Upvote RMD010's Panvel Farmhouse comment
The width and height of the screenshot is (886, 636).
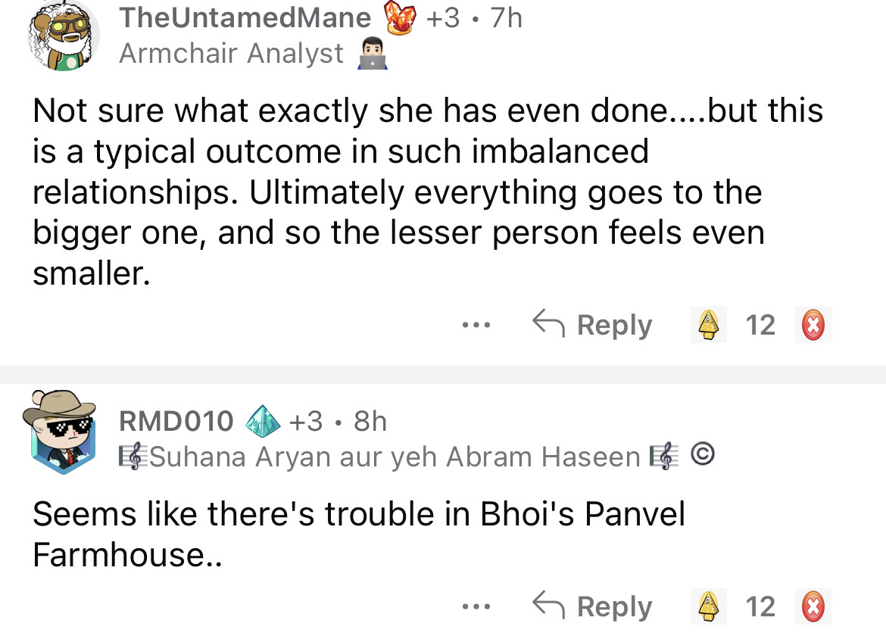tap(708, 606)
